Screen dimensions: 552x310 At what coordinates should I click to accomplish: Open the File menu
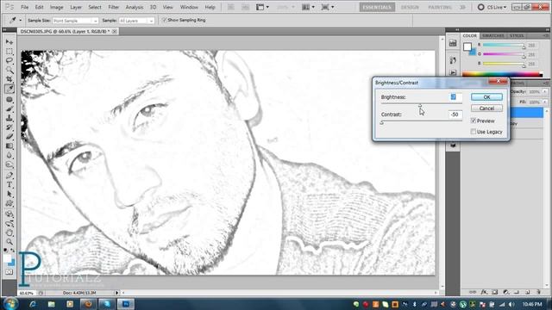click(x=25, y=7)
